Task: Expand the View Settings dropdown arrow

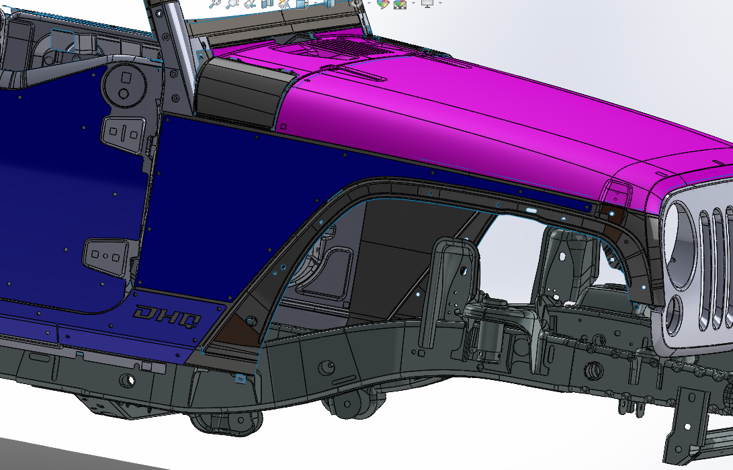Action: (440, 3)
